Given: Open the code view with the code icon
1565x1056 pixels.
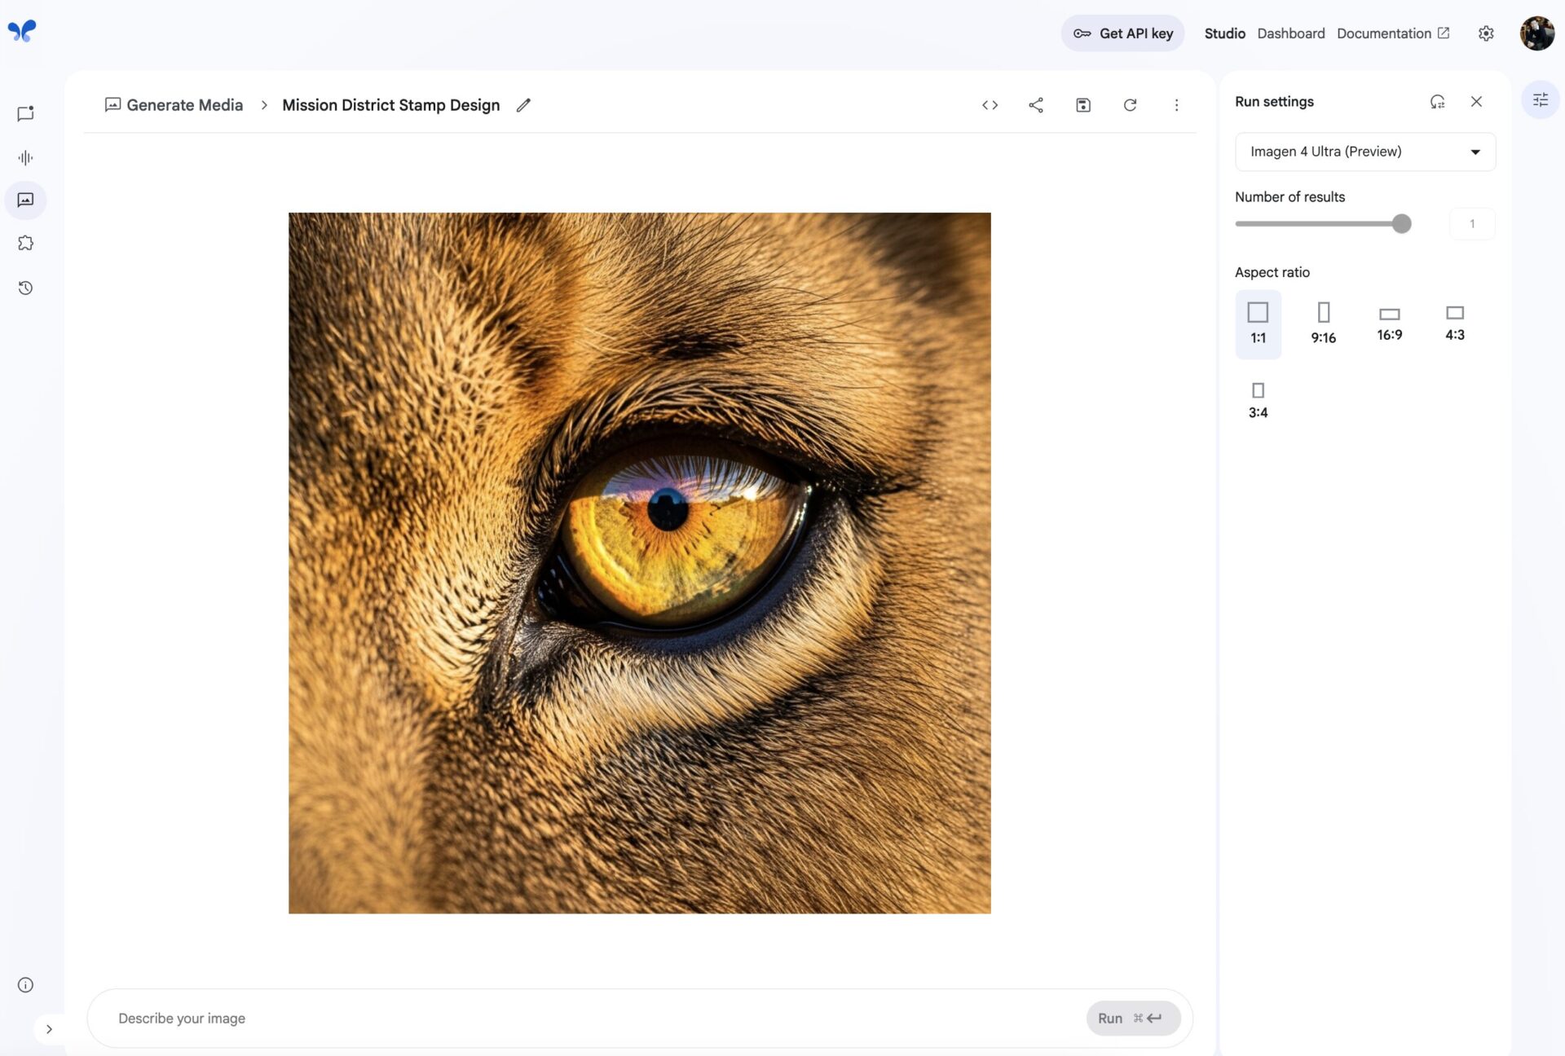Looking at the screenshot, I should [x=990, y=104].
